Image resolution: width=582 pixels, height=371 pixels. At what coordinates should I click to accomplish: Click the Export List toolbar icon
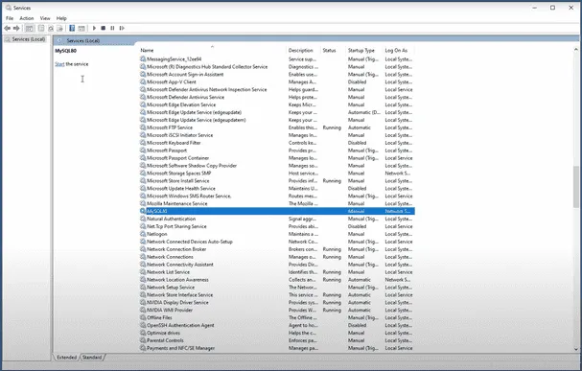pyautogui.click(x=59, y=28)
